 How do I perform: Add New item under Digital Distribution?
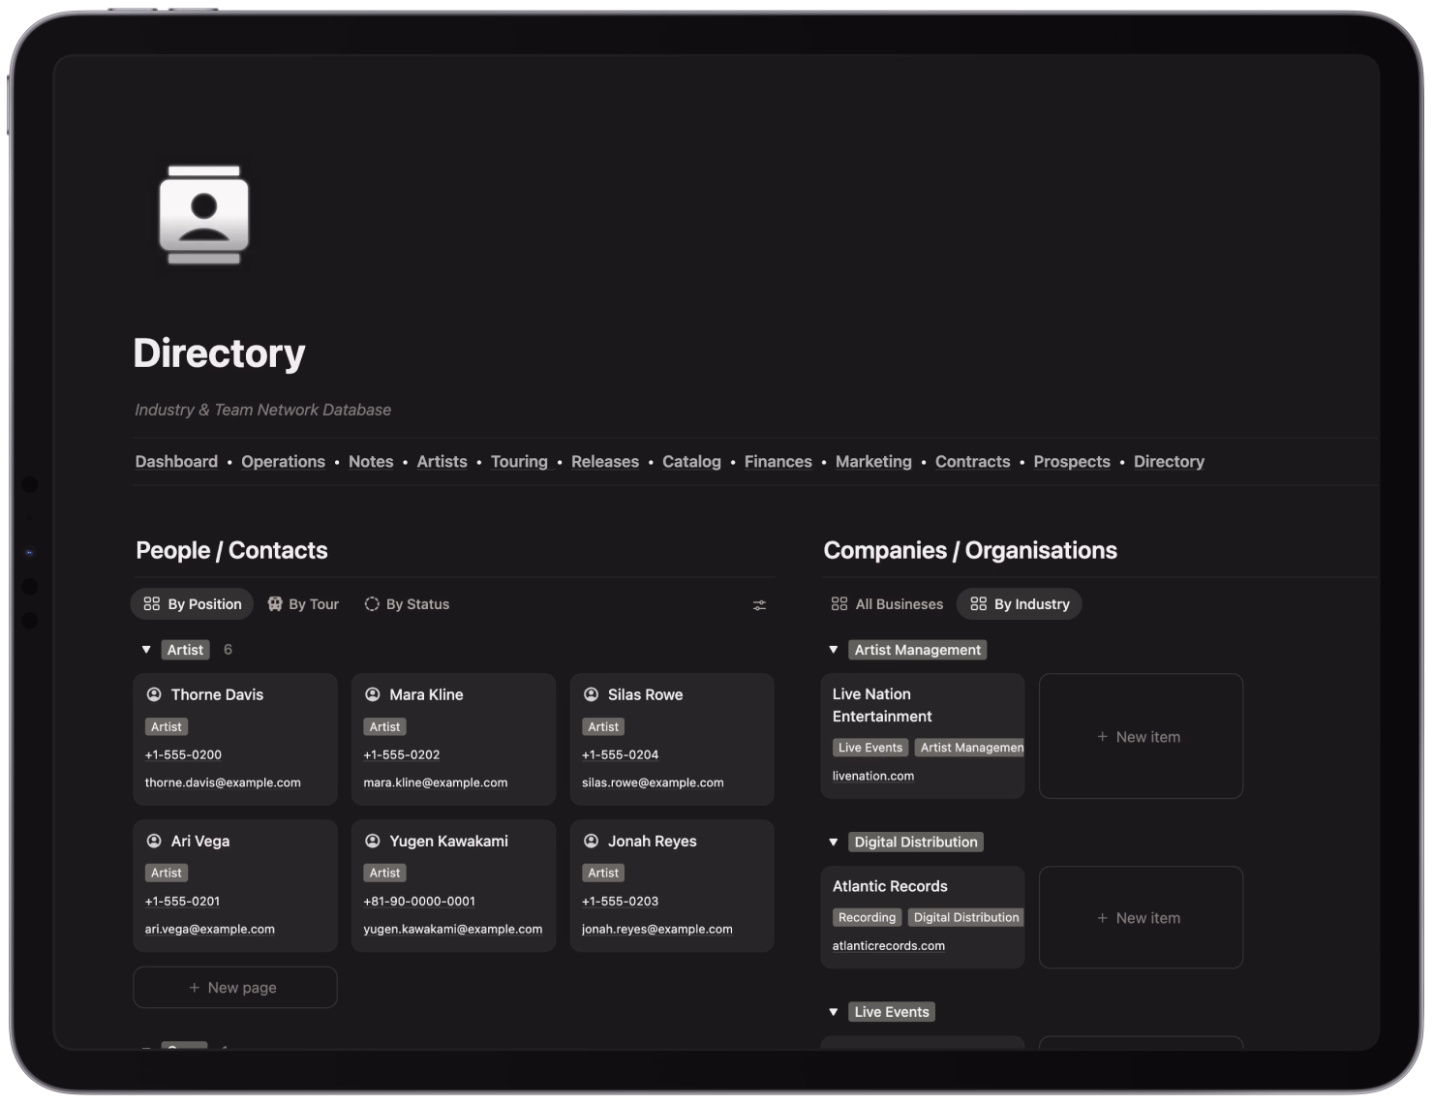pos(1141,918)
